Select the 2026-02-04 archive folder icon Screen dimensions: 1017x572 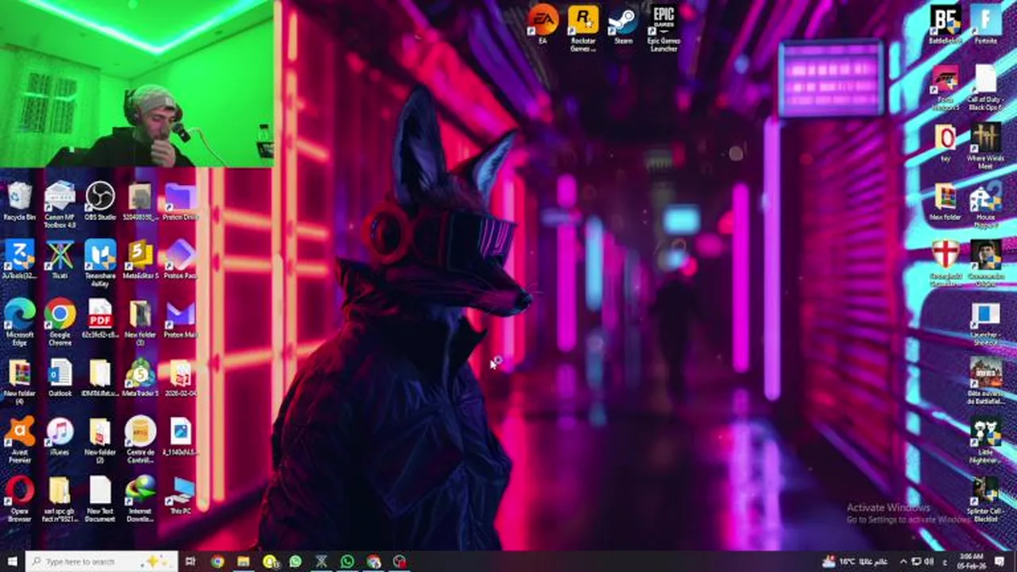180,377
